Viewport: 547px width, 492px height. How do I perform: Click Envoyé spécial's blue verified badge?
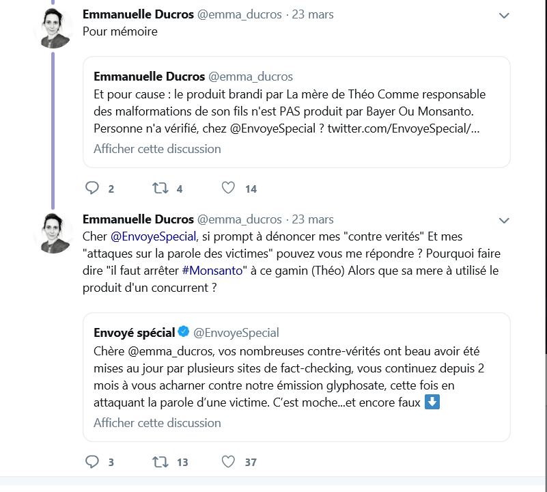click(184, 332)
